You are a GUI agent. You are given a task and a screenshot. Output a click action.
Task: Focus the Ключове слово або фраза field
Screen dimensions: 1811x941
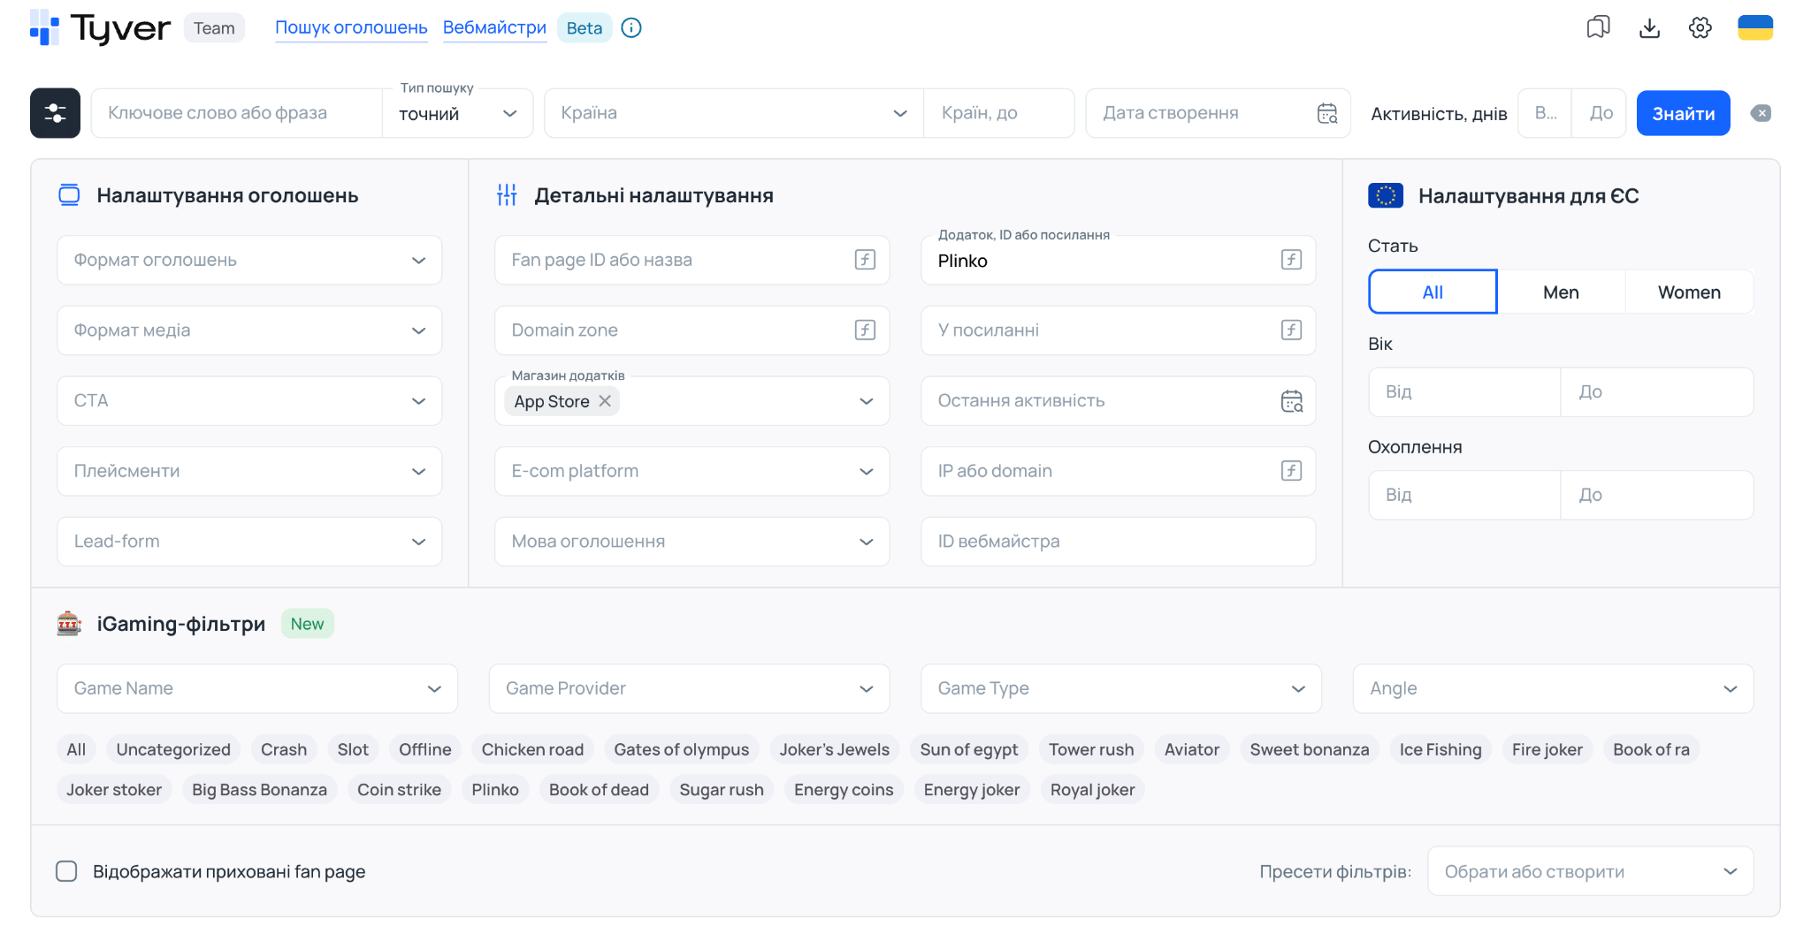237,113
